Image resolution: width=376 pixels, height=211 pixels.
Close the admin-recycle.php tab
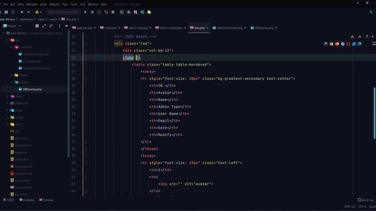pyautogui.click(x=185, y=28)
